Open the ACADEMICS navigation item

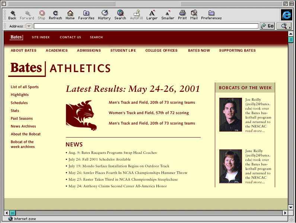[57, 51]
